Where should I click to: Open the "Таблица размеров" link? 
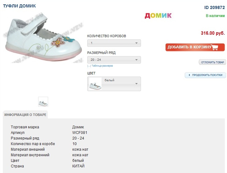point(102,66)
